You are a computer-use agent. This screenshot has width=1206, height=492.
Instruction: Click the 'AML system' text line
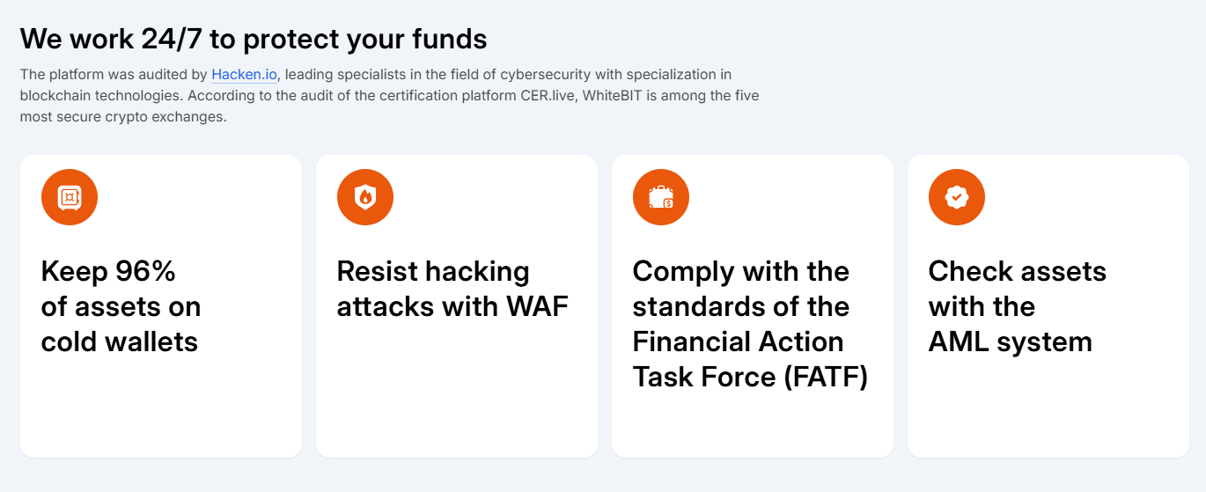click(x=1011, y=341)
